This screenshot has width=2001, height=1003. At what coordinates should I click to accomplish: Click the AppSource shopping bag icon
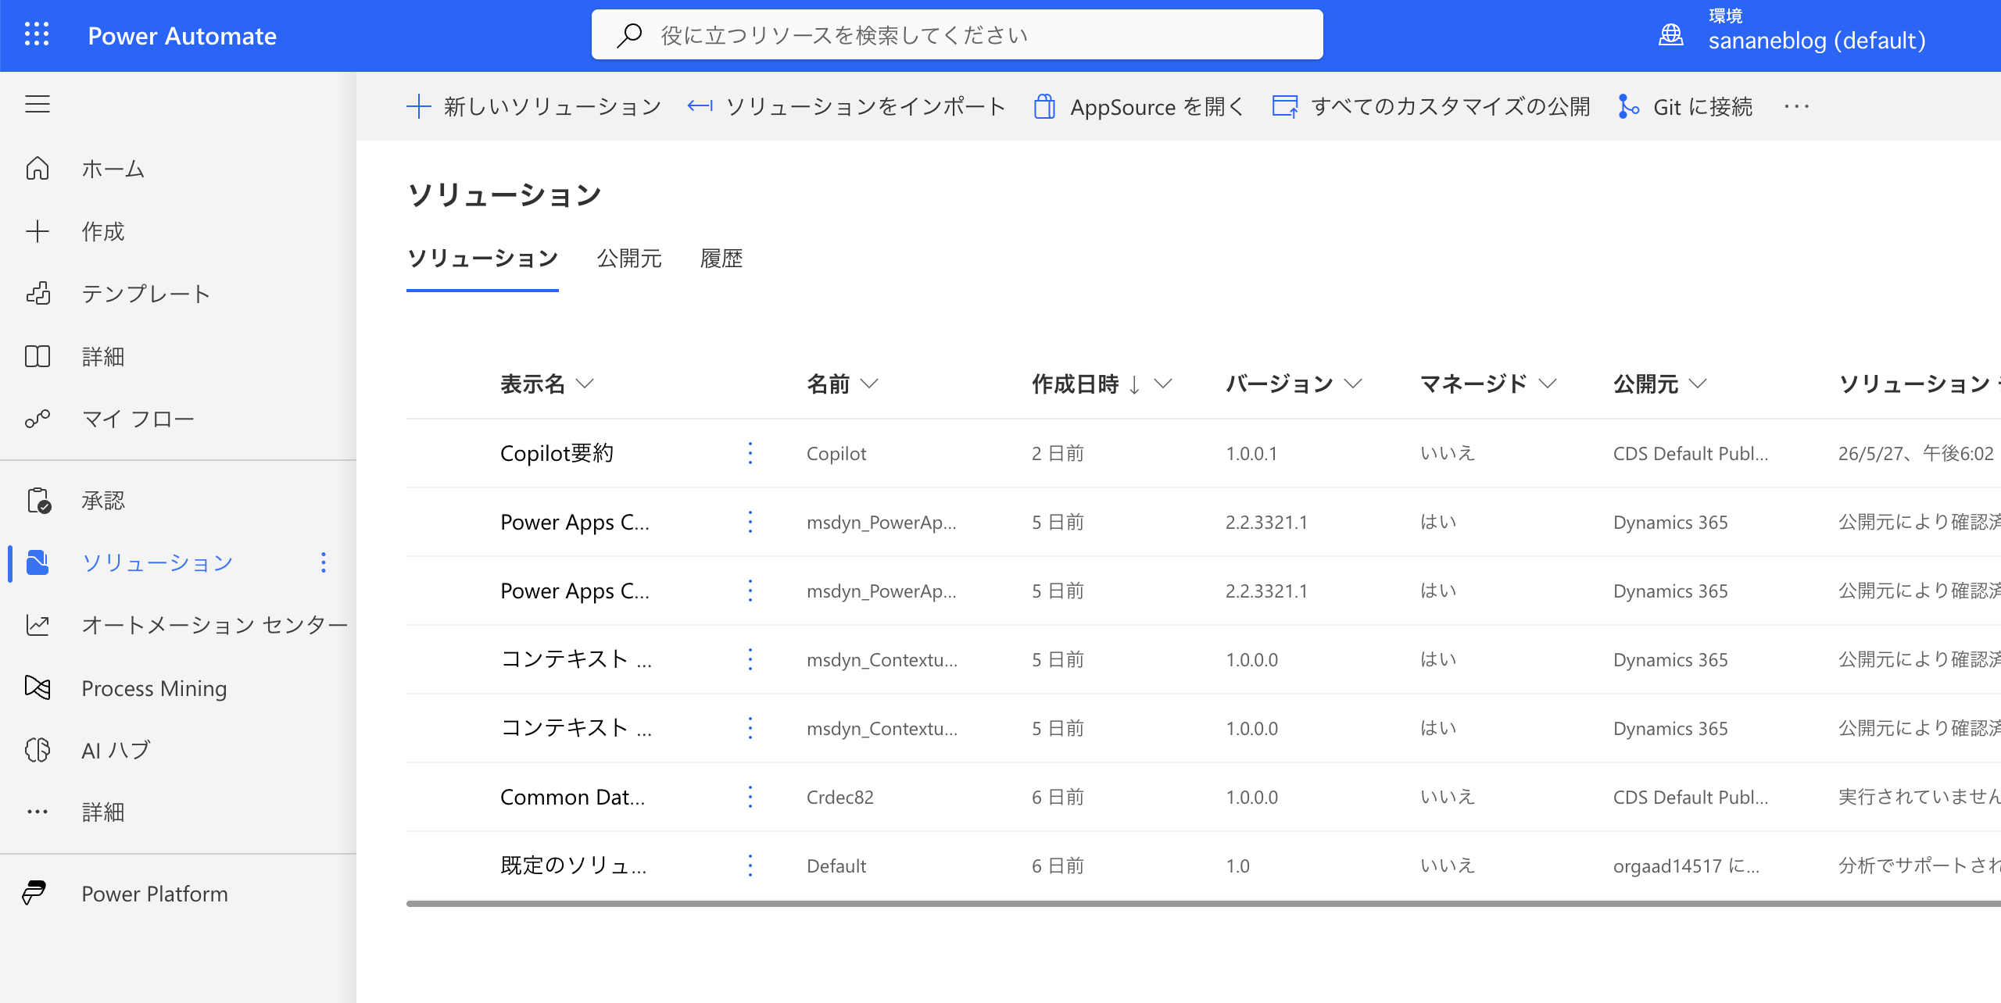click(x=1044, y=106)
